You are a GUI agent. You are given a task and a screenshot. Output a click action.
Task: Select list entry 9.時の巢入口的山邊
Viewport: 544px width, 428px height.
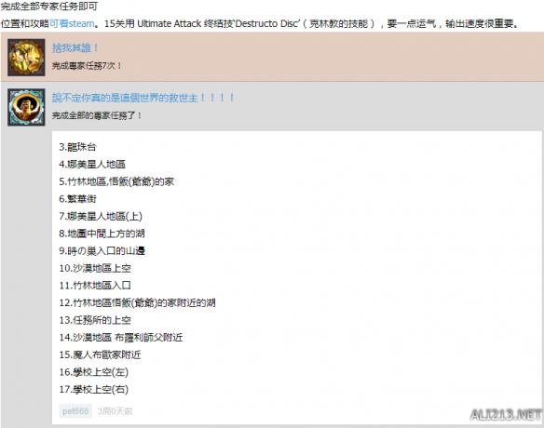102,251
